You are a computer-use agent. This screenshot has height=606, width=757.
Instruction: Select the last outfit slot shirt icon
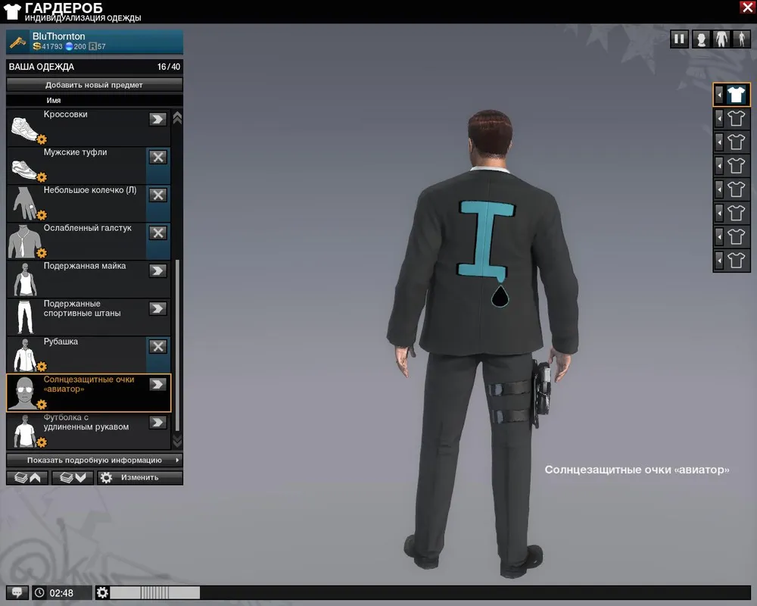pos(737,261)
